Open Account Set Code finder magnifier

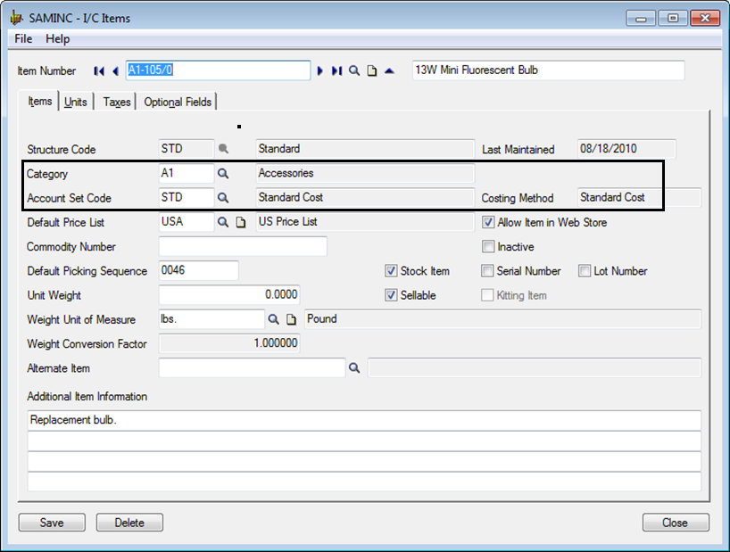coord(223,198)
